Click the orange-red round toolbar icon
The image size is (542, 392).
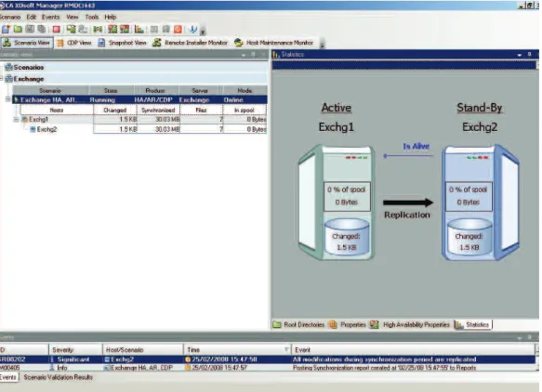[x=178, y=30]
